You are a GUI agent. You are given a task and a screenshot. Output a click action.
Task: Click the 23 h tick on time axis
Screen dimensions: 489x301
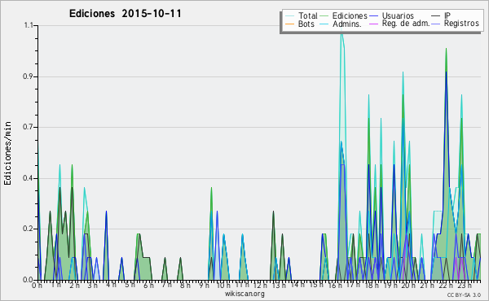465,285
